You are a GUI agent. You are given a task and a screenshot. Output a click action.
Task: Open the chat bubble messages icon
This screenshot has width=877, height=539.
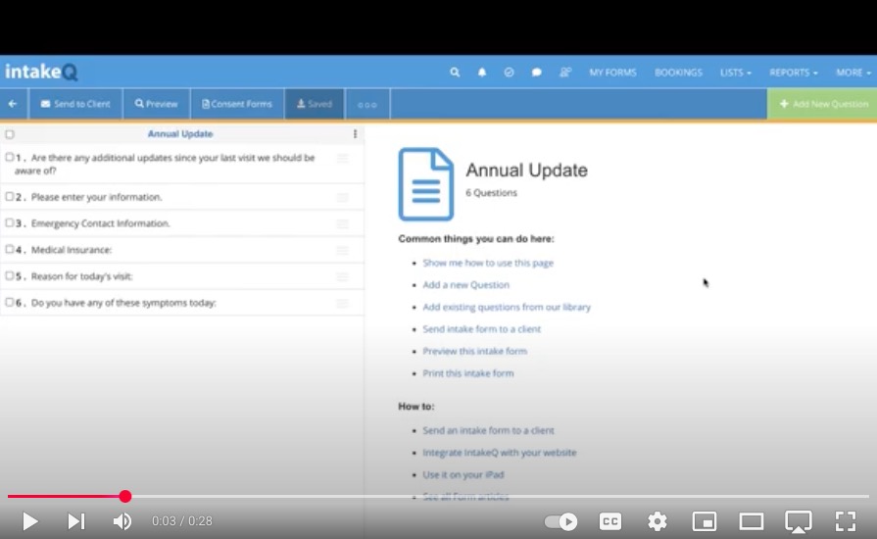click(536, 73)
